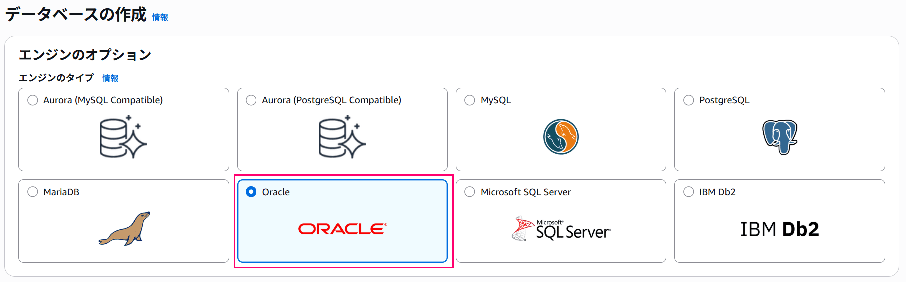Choose the MySQL engine radio button

[x=470, y=100]
